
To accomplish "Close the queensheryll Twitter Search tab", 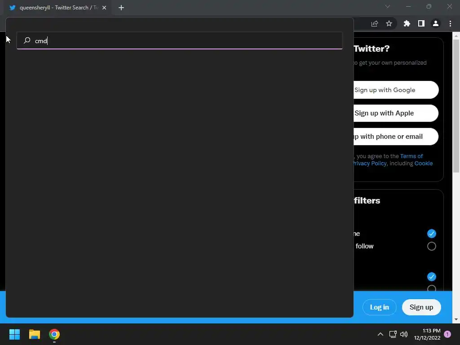I will point(104,8).
